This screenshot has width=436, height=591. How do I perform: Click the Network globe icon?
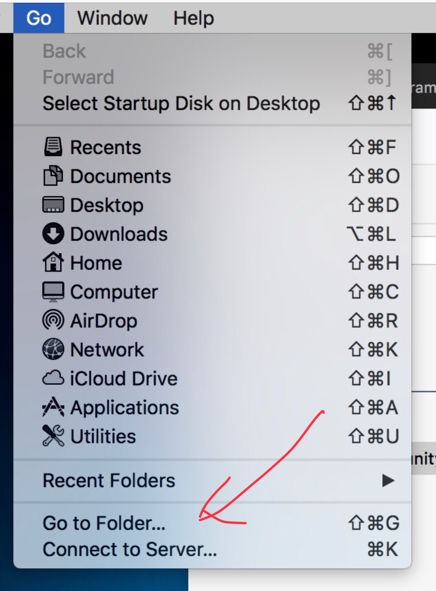coord(53,349)
